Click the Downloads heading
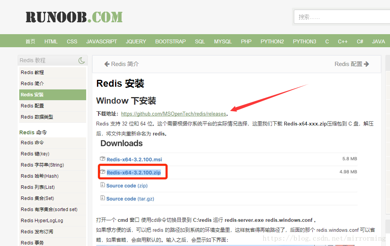This screenshot has width=390, height=246. coord(122,144)
